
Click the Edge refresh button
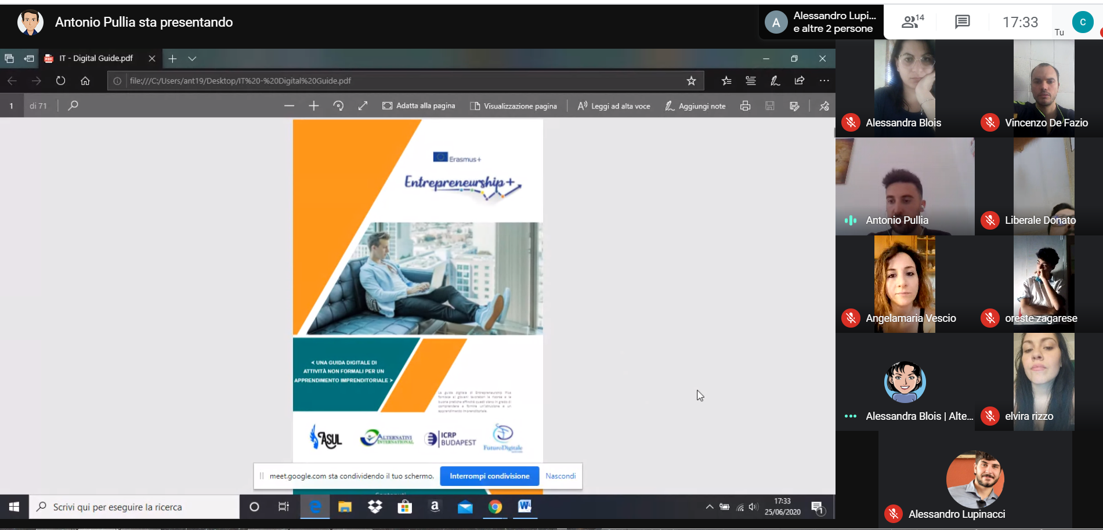click(60, 81)
